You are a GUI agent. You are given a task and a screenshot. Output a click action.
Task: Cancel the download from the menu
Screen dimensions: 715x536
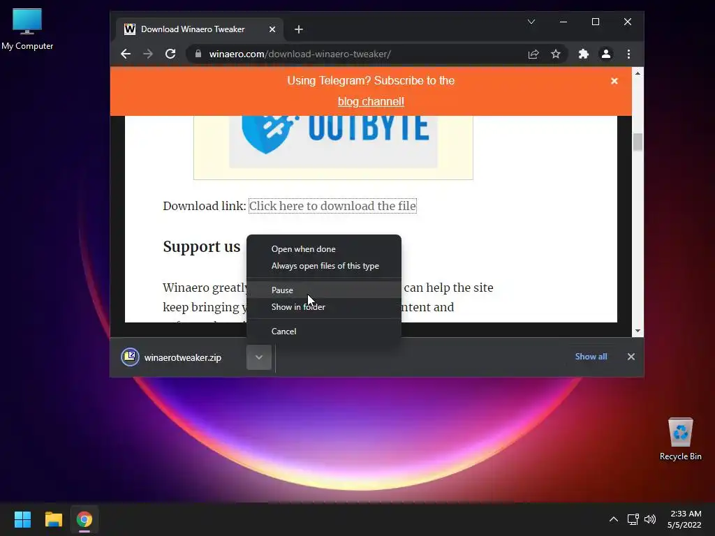tap(324, 332)
